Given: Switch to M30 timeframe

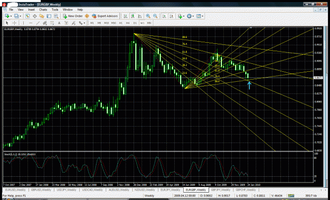Looking at the screenshot, I should coord(114,23).
